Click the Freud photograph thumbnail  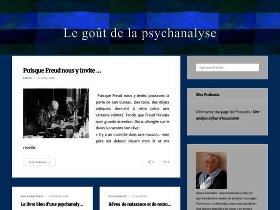tap(56, 113)
